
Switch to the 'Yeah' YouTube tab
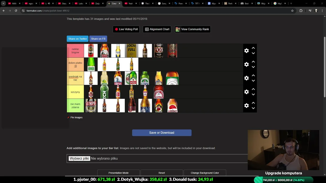coord(130,4)
